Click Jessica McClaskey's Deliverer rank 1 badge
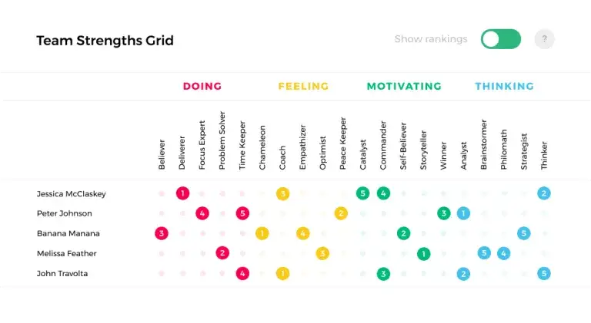Viewport: 591px width, 323px height. [x=182, y=193]
